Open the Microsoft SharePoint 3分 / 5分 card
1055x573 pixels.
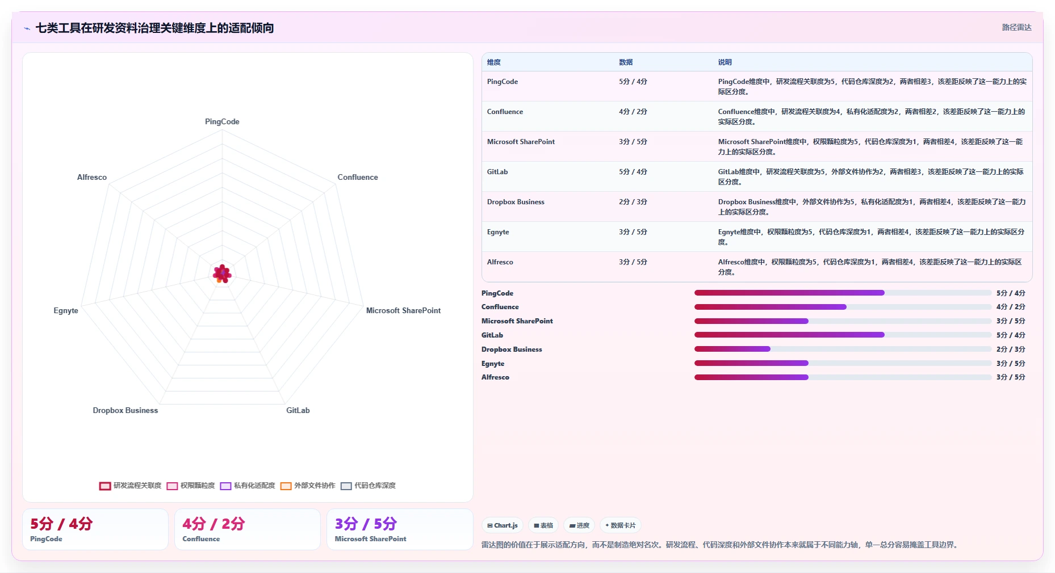[400, 529]
